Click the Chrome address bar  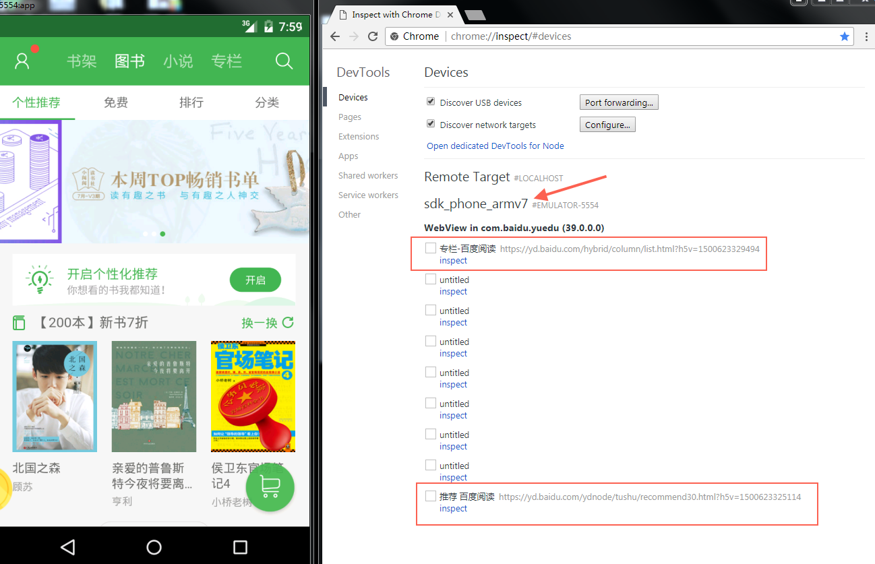click(x=620, y=36)
